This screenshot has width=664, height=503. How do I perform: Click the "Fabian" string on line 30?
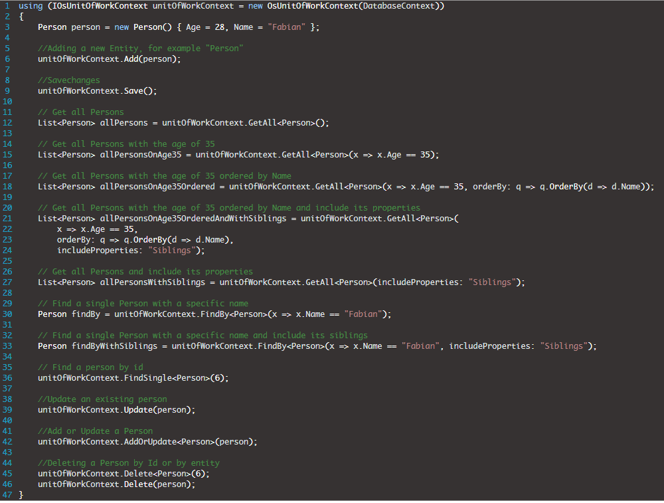[363, 314]
